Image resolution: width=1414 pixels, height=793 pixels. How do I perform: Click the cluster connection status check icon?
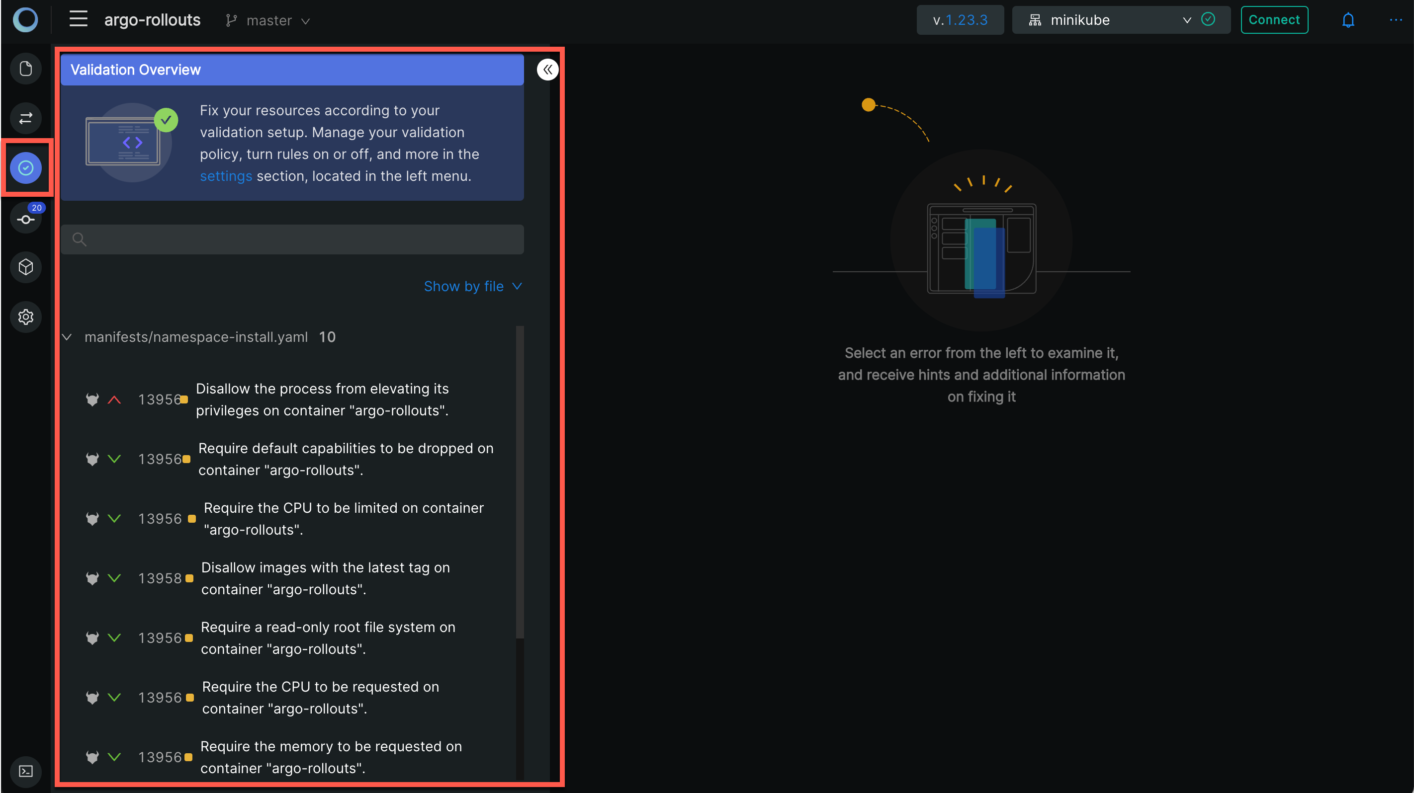coord(1208,20)
